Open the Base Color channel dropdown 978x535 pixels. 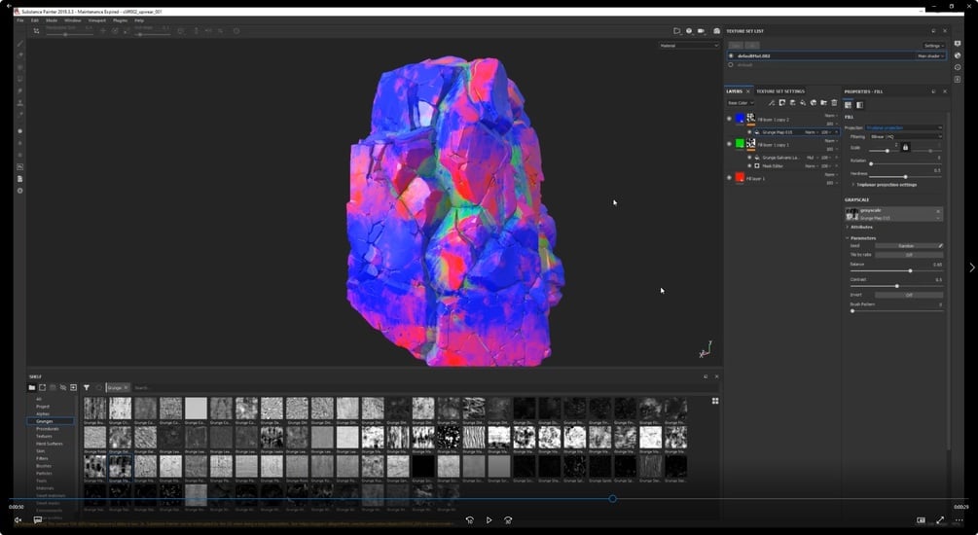click(x=741, y=103)
